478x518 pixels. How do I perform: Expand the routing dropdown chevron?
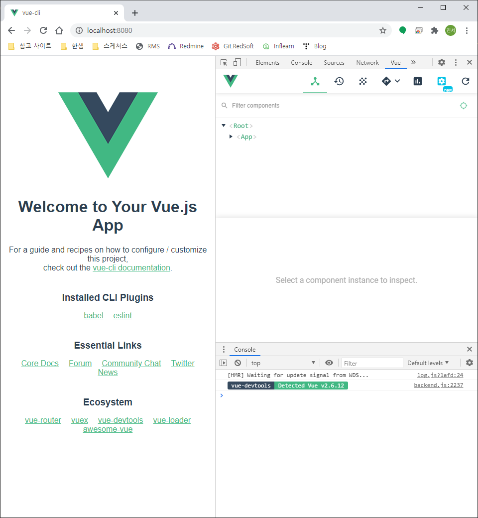point(397,81)
